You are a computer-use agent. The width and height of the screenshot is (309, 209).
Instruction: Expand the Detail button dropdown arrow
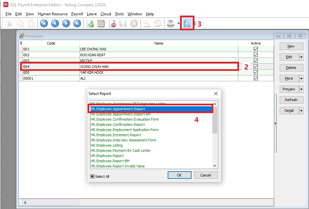(x=301, y=111)
